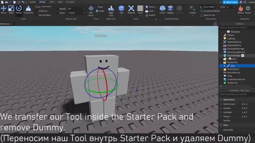Click the Group icon
This screenshot has height=143, width=255.
147,7
